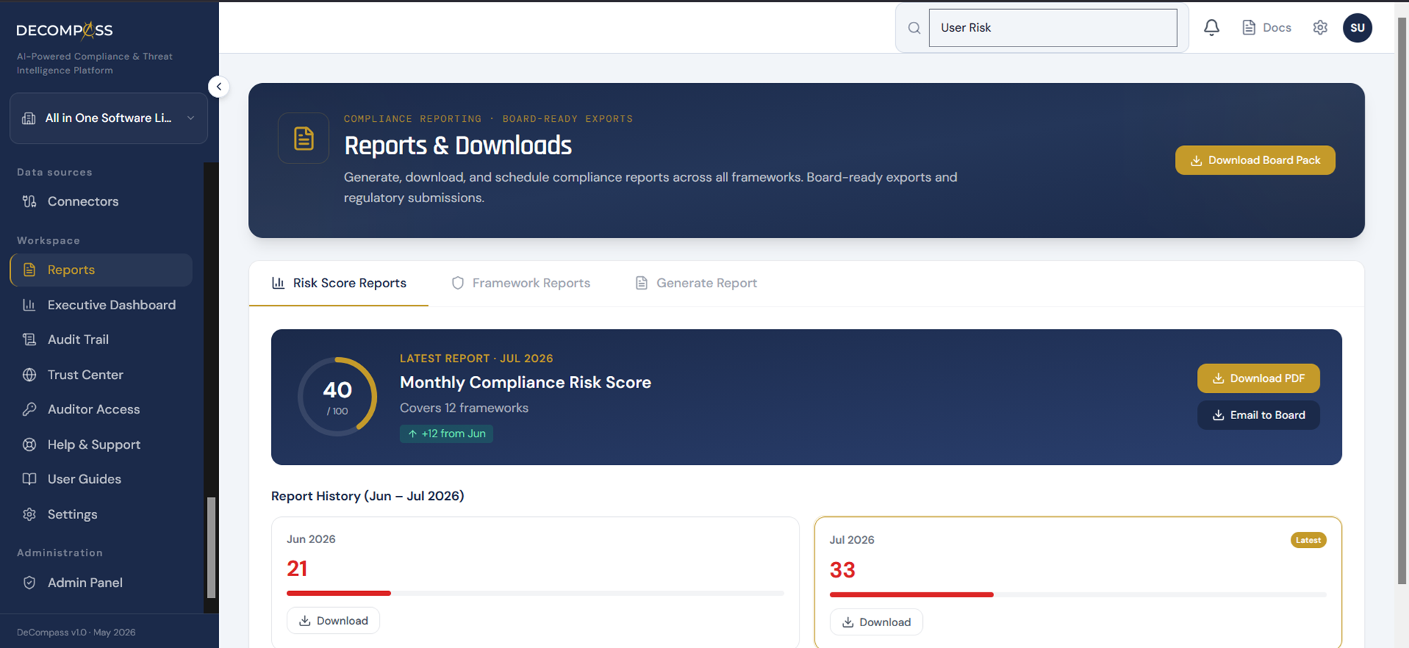Switch to the Framework Reports tab
1409x648 pixels.
pyautogui.click(x=521, y=283)
